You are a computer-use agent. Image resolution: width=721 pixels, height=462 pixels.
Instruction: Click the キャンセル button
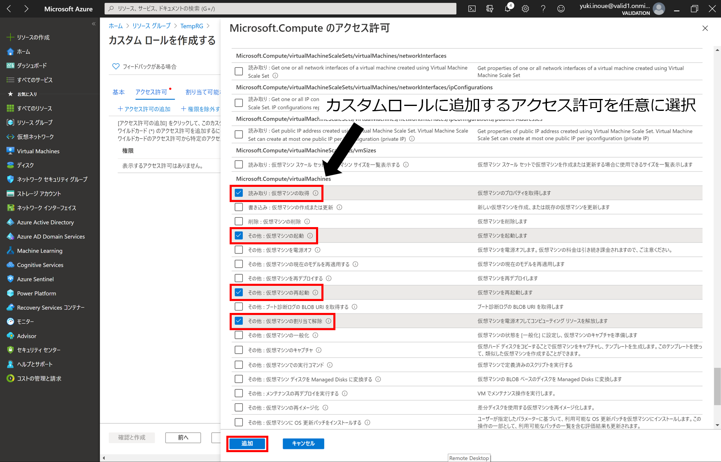click(x=303, y=444)
